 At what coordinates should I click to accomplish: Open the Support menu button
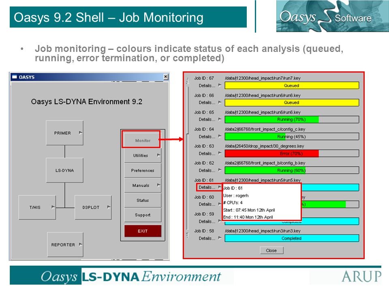143,215
